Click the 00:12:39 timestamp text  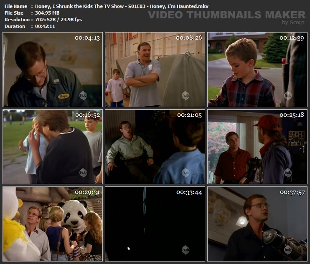point(292,38)
